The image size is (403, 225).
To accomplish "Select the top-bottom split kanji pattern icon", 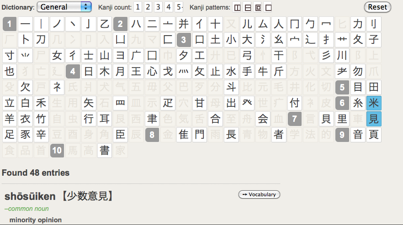I will pyautogui.click(x=247, y=7).
